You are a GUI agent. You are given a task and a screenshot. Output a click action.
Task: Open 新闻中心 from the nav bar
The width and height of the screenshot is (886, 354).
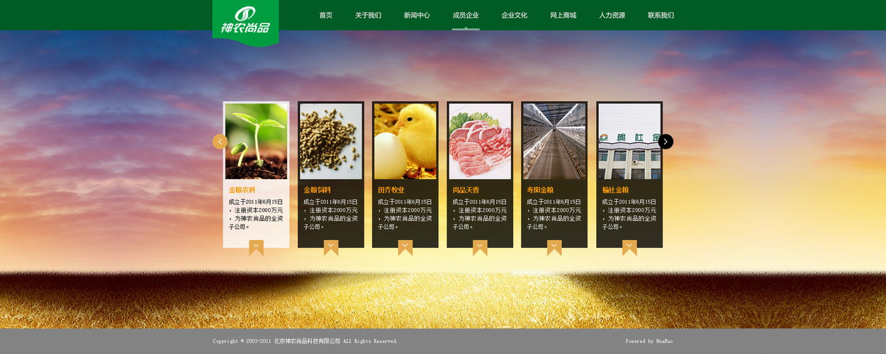[x=417, y=16]
